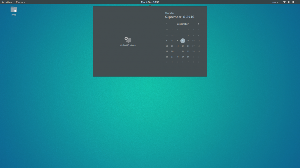Select day 17 in the calendar
This screenshot has width=300, height=168.
point(193,46)
